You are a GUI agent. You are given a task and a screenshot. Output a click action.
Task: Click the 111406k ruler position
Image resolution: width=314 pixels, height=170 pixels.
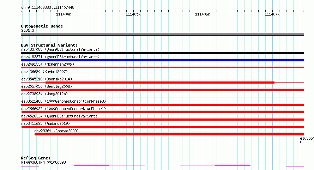(x=203, y=14)
